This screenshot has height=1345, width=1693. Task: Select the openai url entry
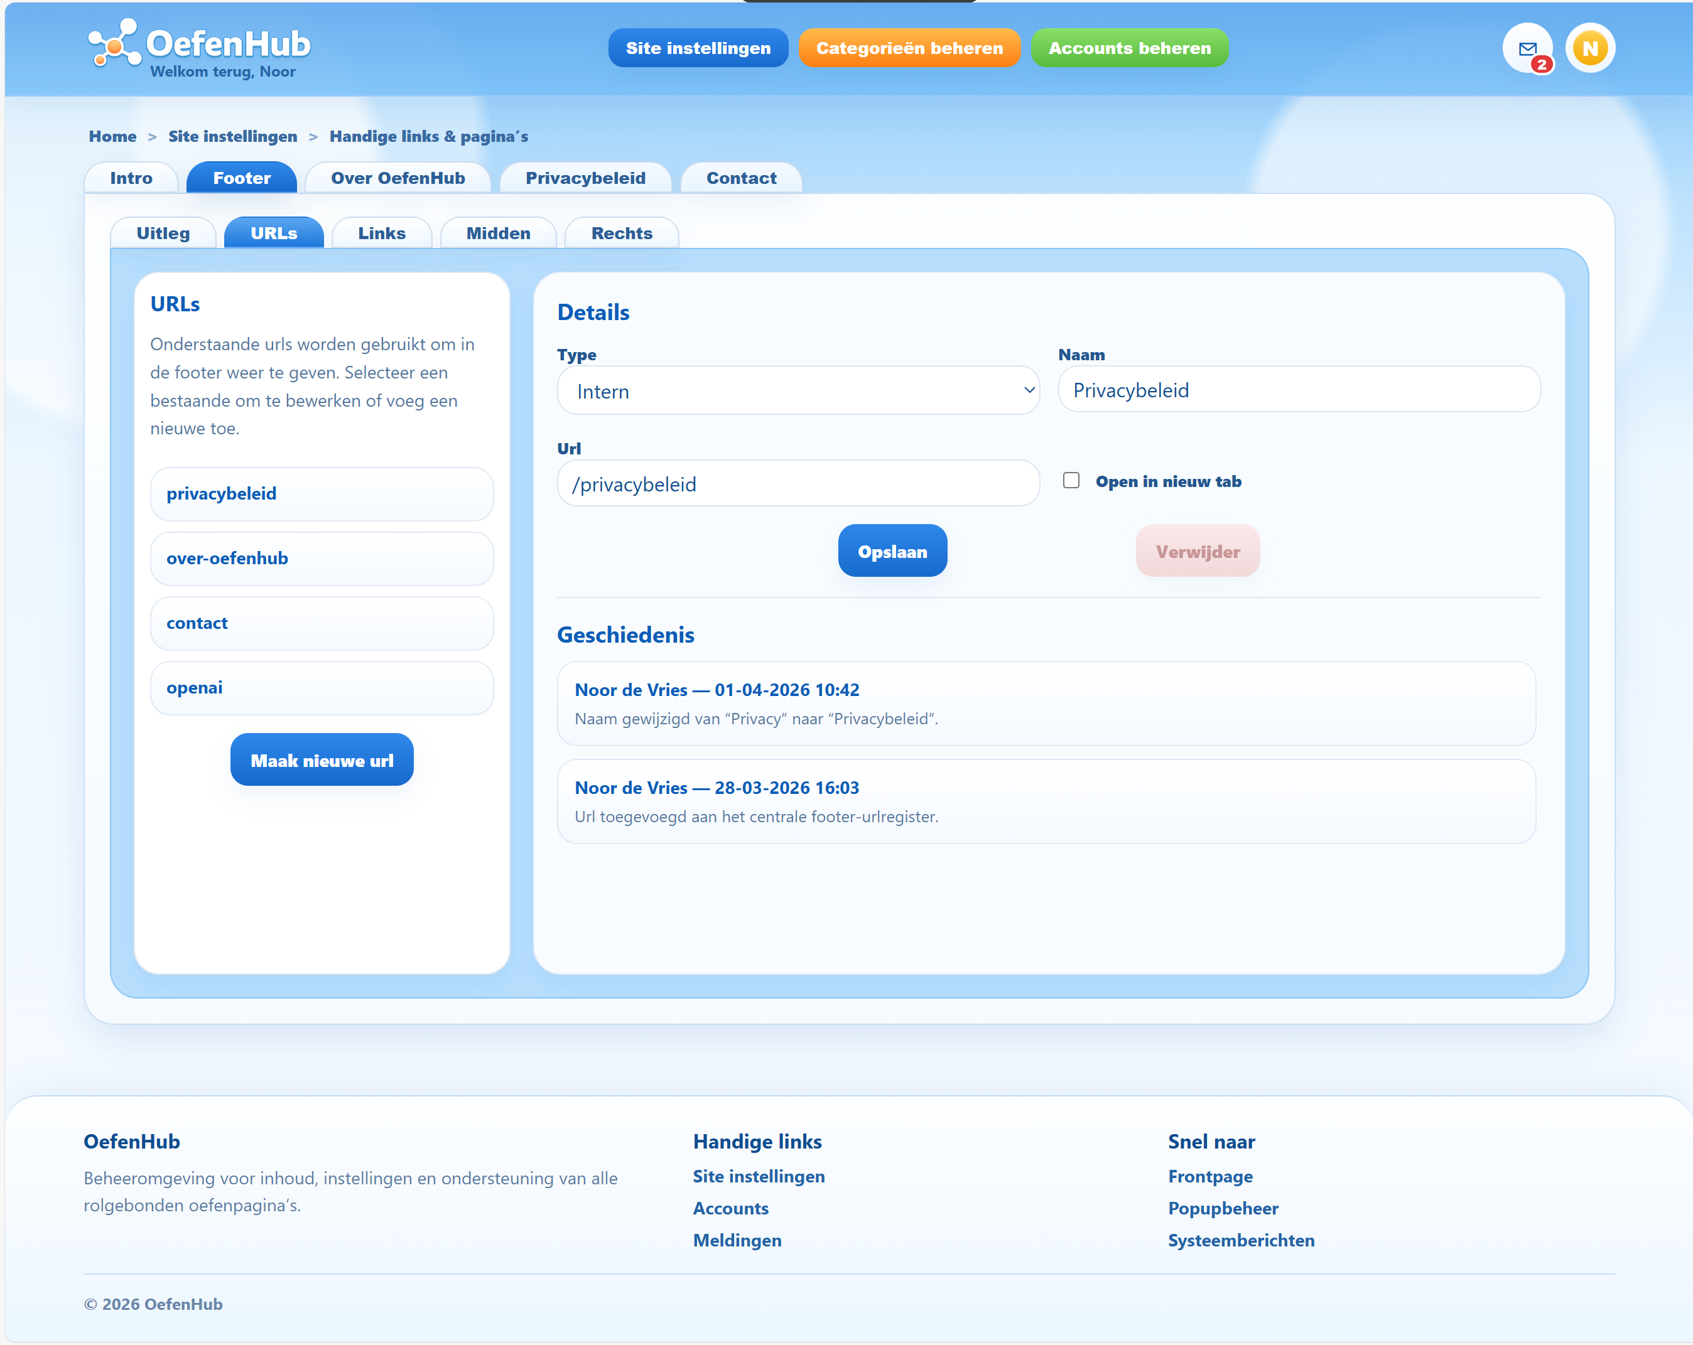click(322, 687)
